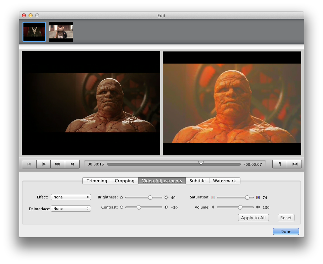Click the loud speaker volume icon

[258, 208]
